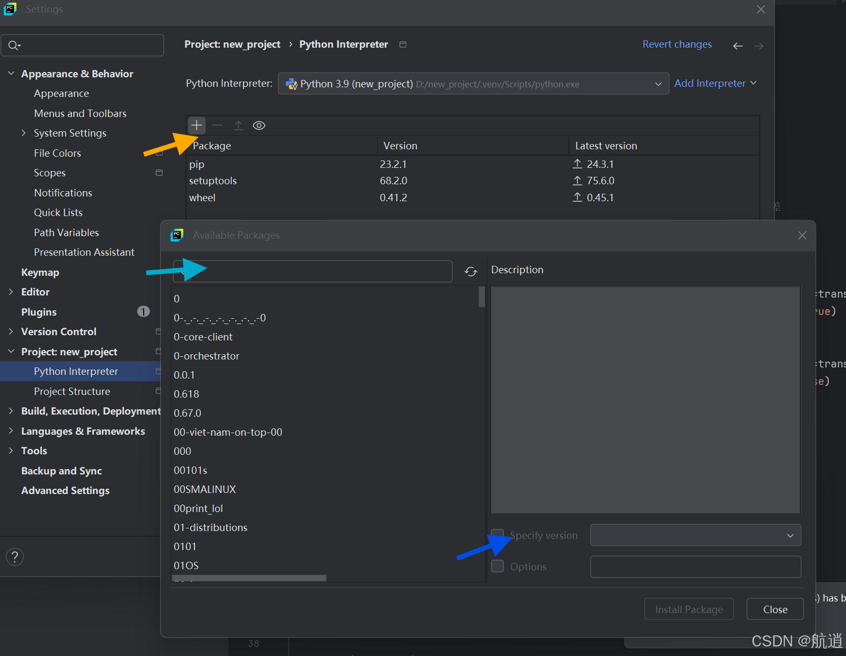The height and width of the screenshot is (656, 846).
Task: Enable the Options checkbox
Action: point(497,566)
